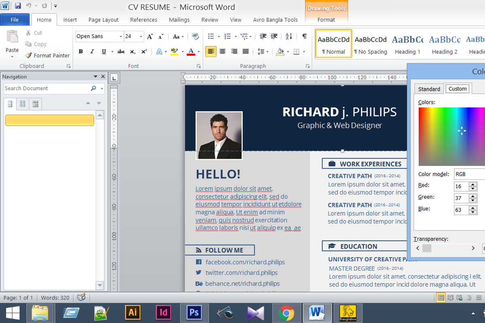Open the Font dialog launcher
Screen dimensions: 485x323
click(198, 66)
